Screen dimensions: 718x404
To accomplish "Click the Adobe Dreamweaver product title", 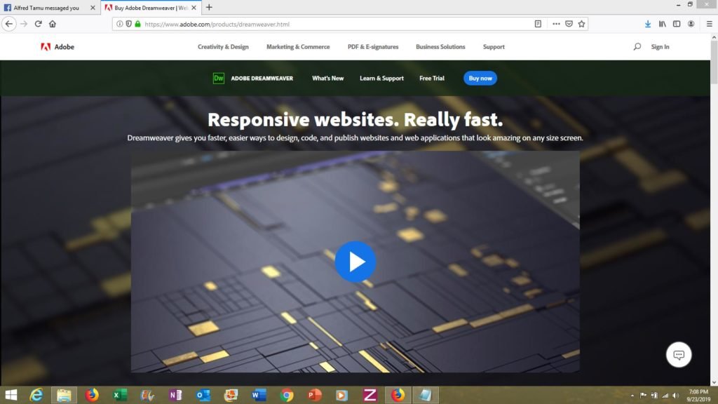I will pos(262,79).
